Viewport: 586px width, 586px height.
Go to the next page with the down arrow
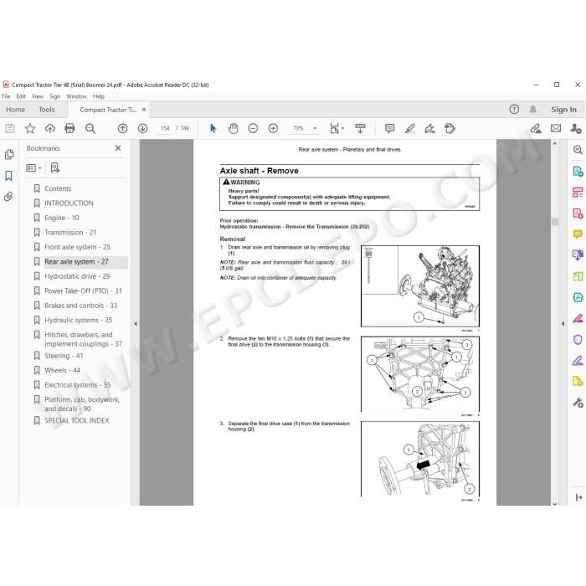[142, 129]
